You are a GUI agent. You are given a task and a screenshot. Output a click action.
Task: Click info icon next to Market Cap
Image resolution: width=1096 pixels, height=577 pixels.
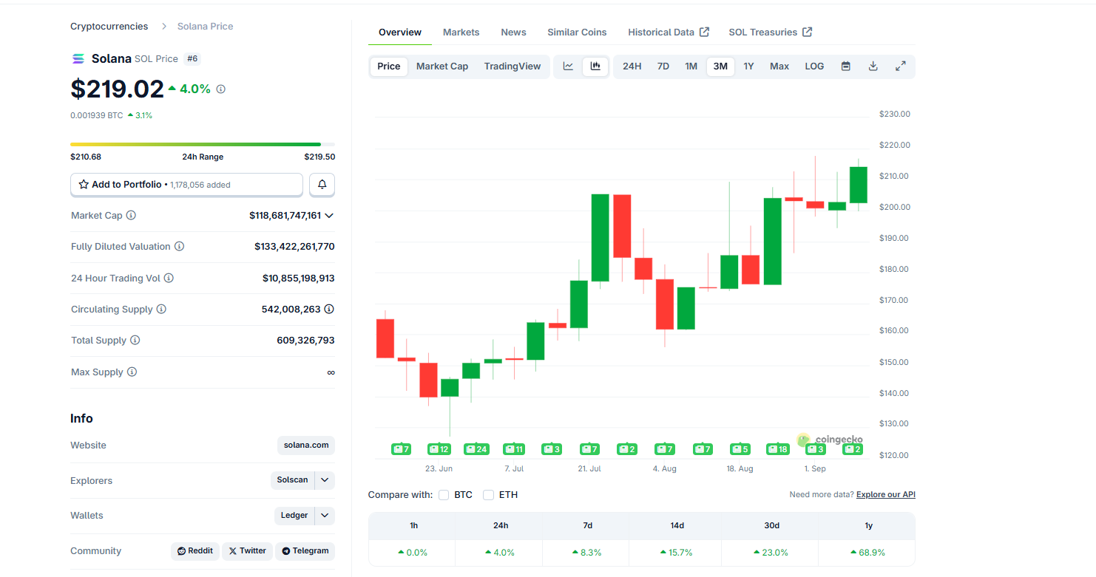131,216
